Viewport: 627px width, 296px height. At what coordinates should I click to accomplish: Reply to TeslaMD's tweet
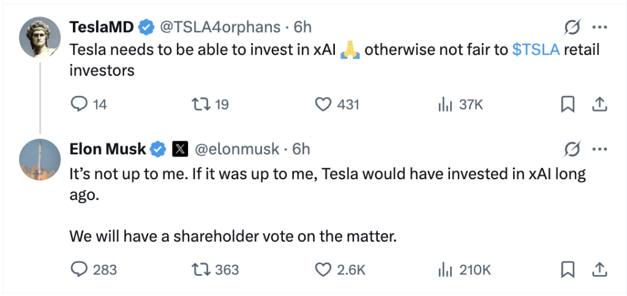(80, 105)
